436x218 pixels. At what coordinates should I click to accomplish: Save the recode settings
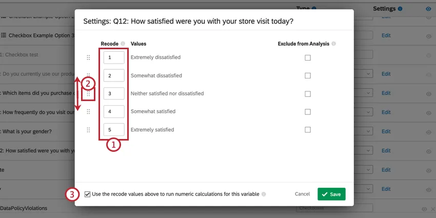[331, 194]
